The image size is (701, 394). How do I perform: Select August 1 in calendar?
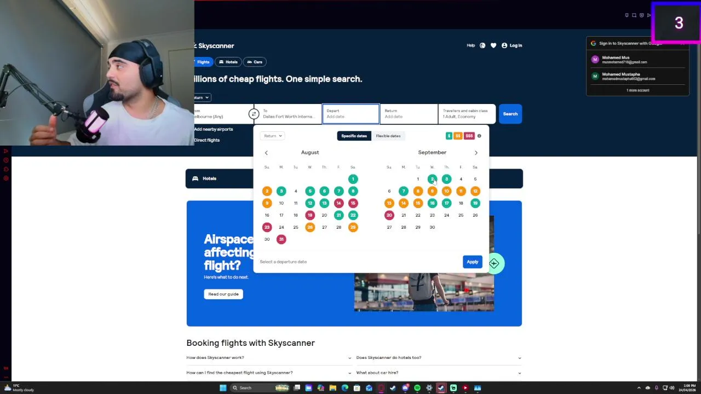coord(353,179)
